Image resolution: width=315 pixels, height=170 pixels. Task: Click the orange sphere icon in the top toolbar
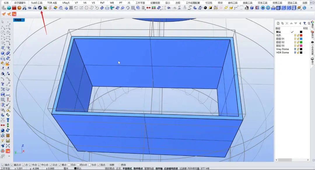(19, 8)
